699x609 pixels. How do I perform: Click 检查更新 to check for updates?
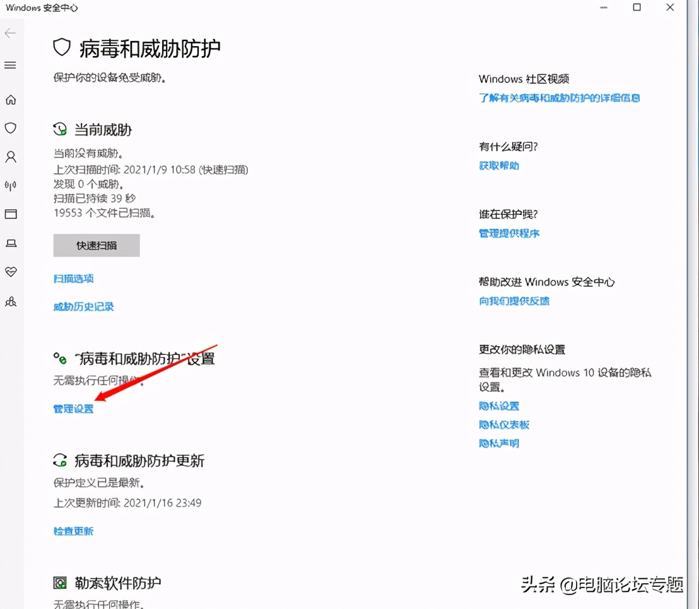(x=73, y=531)
